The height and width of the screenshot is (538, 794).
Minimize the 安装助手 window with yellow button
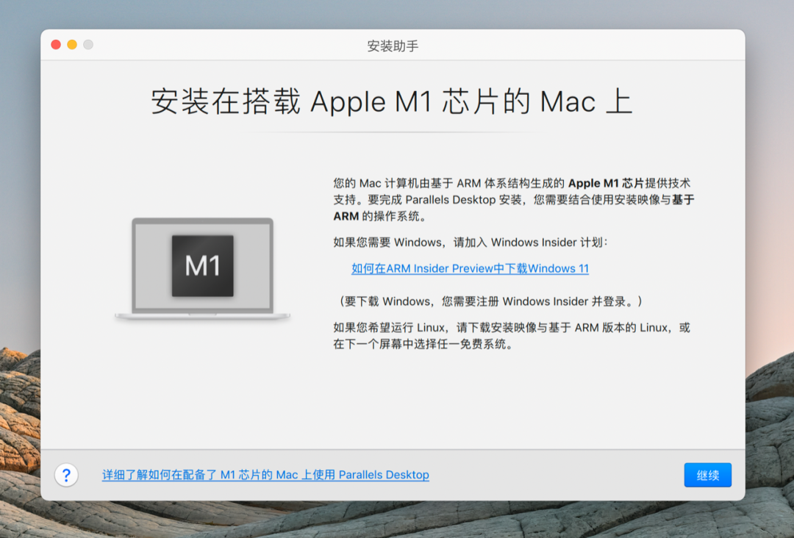point(72,45)
